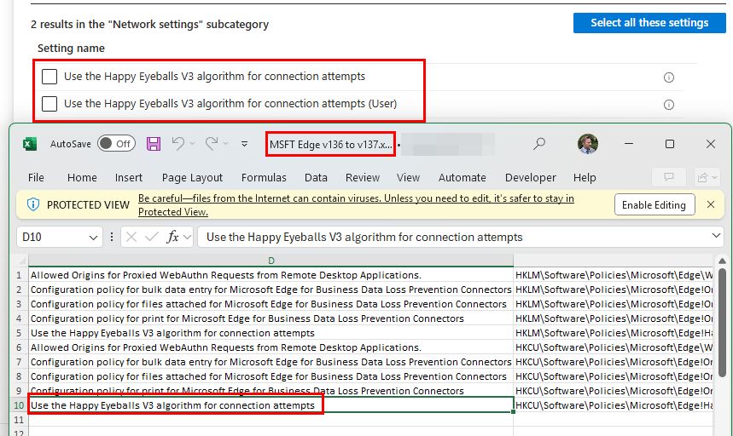Check the Happy Eyeballs V3 (User) setting

point(49,104)
